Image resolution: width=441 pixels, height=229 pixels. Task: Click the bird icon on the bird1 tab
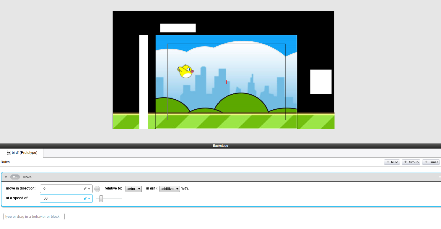(x=9, y=153)
